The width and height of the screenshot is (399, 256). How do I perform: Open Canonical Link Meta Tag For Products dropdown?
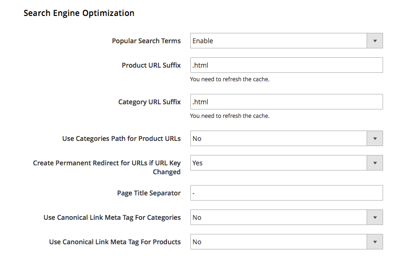(279, 242)
